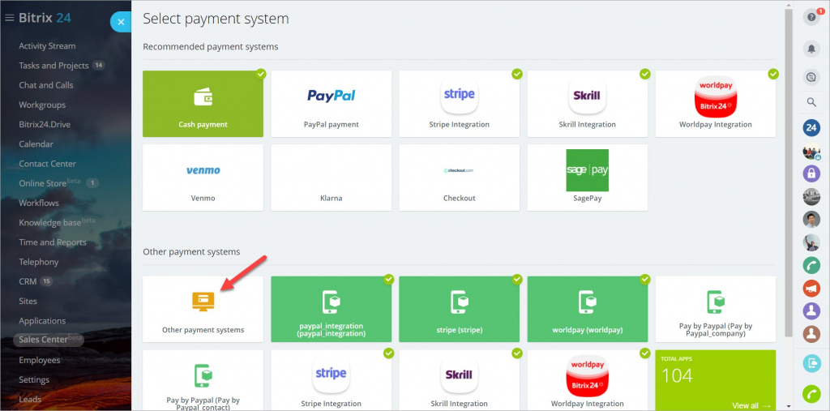This screenshot has height=411, width=830.
Task: Click the Skrill Integration tile in other systems
Action: [x=460, y=379]
